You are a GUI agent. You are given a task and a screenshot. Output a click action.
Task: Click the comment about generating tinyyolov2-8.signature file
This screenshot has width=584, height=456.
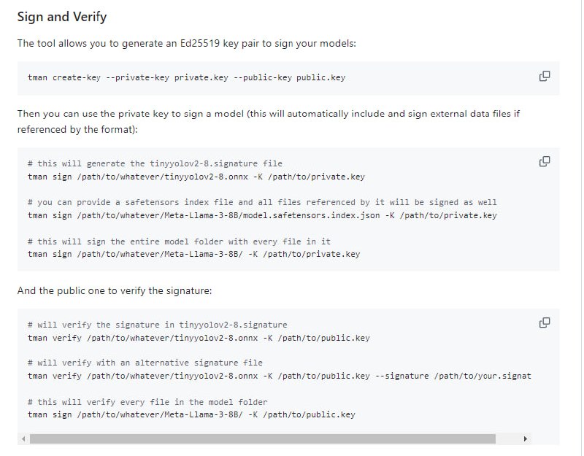pyautogui.click(x=155, y=163)
